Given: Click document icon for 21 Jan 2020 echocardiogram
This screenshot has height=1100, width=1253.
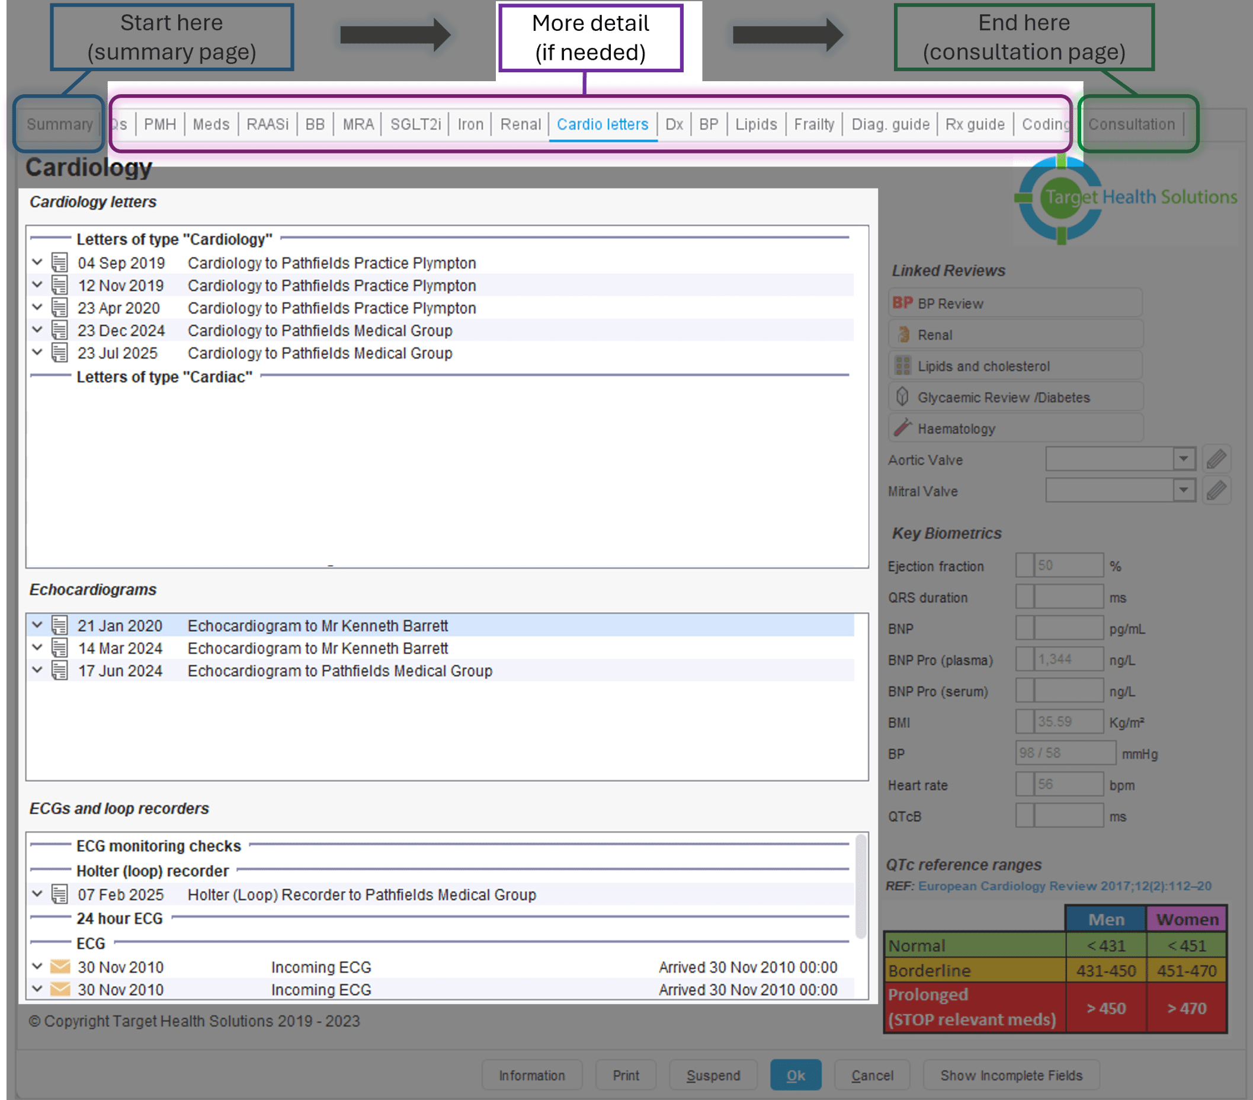Looking at the screenshot, I should 59,625.
